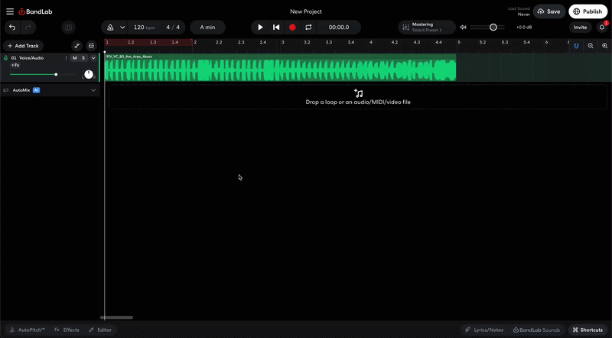612x338 pixels.
Task: Click the record button
Action: pos(292,28)
